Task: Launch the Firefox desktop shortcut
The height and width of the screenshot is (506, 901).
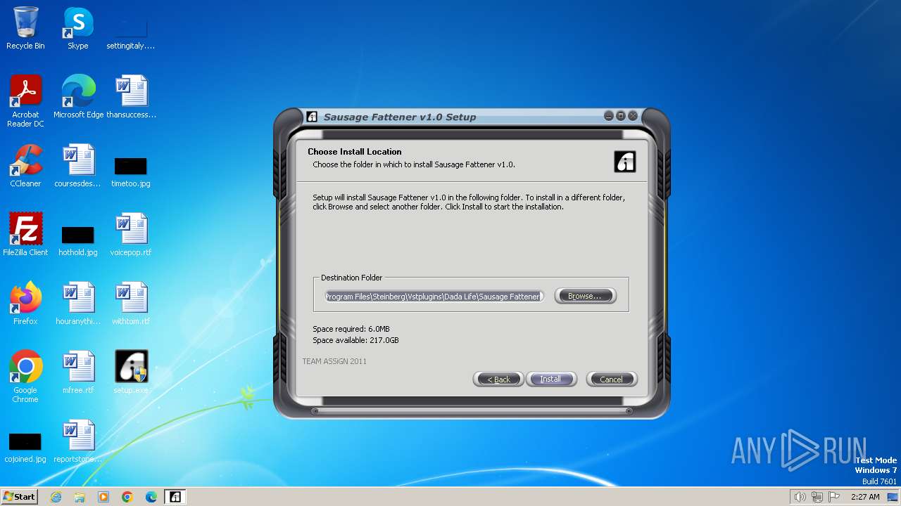Action: (x=25, y=304)
